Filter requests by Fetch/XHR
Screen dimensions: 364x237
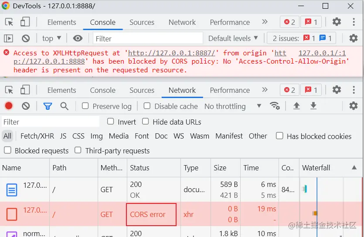(x=37, y=136)
